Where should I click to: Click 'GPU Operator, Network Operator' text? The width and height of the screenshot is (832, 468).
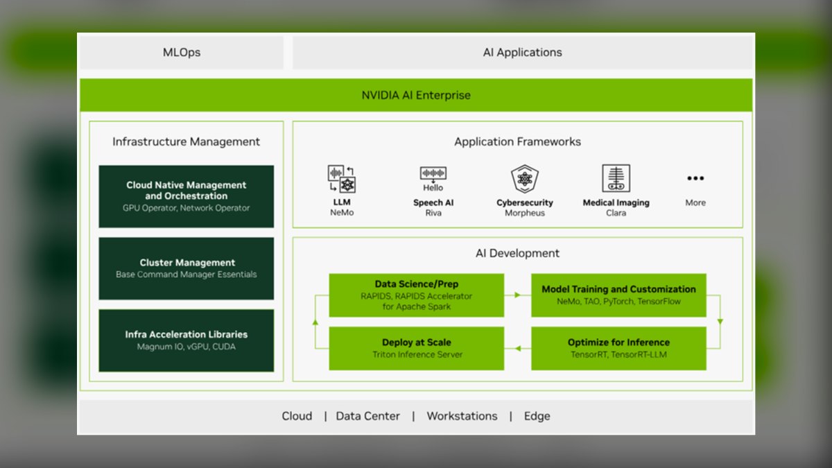click(x=187, y=208)
